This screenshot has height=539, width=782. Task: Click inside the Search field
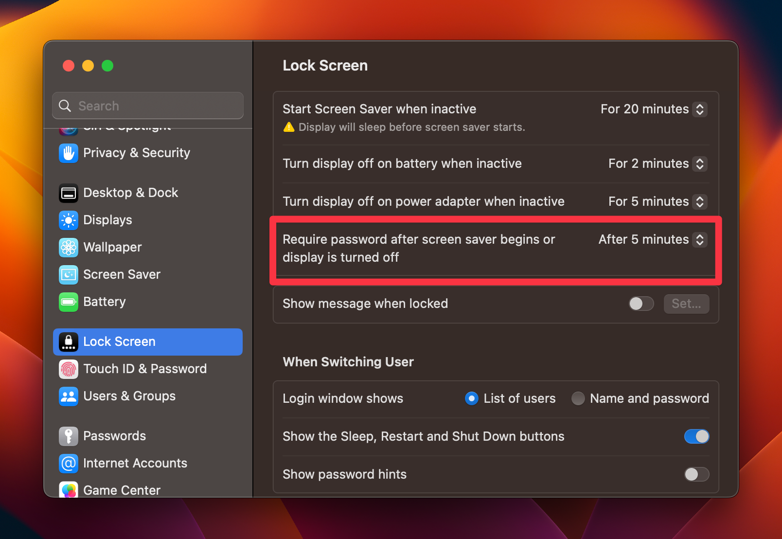147,106
